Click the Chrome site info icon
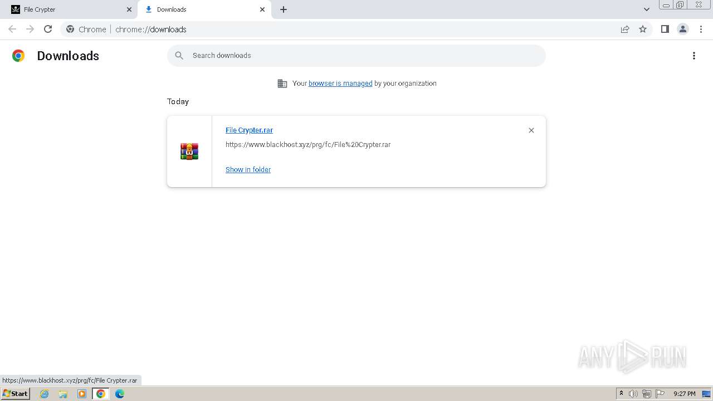 (x=70, y=29)
